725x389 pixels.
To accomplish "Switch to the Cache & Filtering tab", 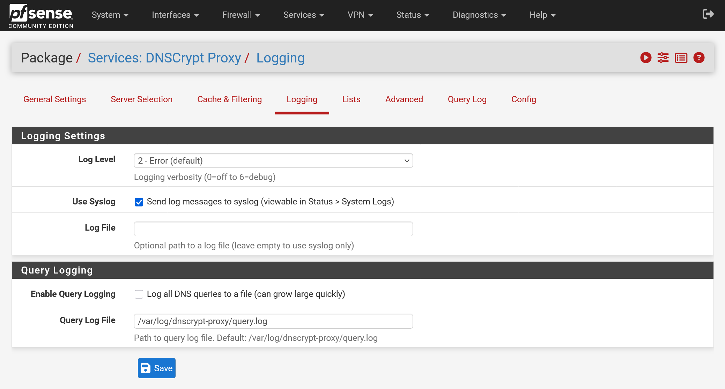I will (229, 99).
